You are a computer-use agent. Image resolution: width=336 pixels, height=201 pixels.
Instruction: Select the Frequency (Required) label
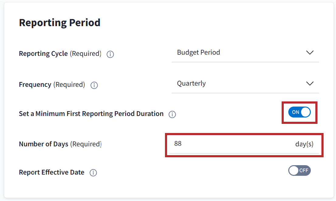pyautogui.click(x=52, y=85)
